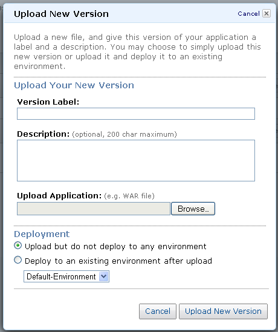Viewport: 278px width, 332px height.
Task: Click the 'Upload but do not deploy to any environment' label
Action: click(x=115, y=247)
